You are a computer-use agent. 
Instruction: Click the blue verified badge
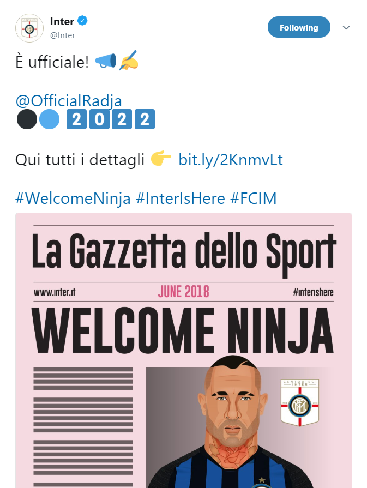pyautogui.click(x=83, y=21)
